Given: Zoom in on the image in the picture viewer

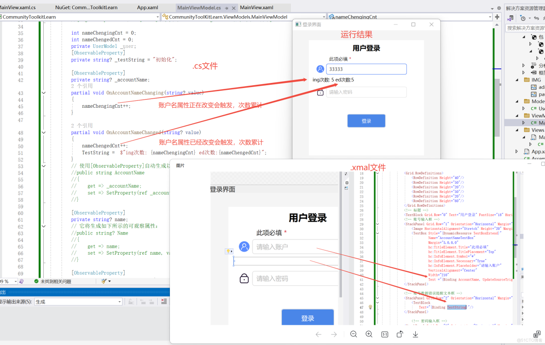Looking at the screenshot, I should (x=369, y=334).
